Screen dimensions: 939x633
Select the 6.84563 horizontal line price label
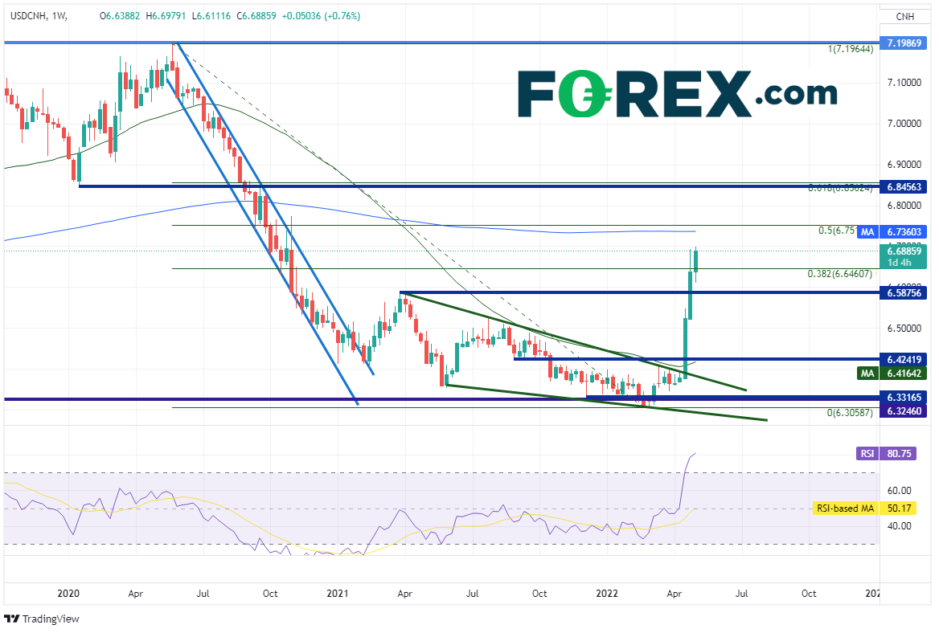pos(904,186)
